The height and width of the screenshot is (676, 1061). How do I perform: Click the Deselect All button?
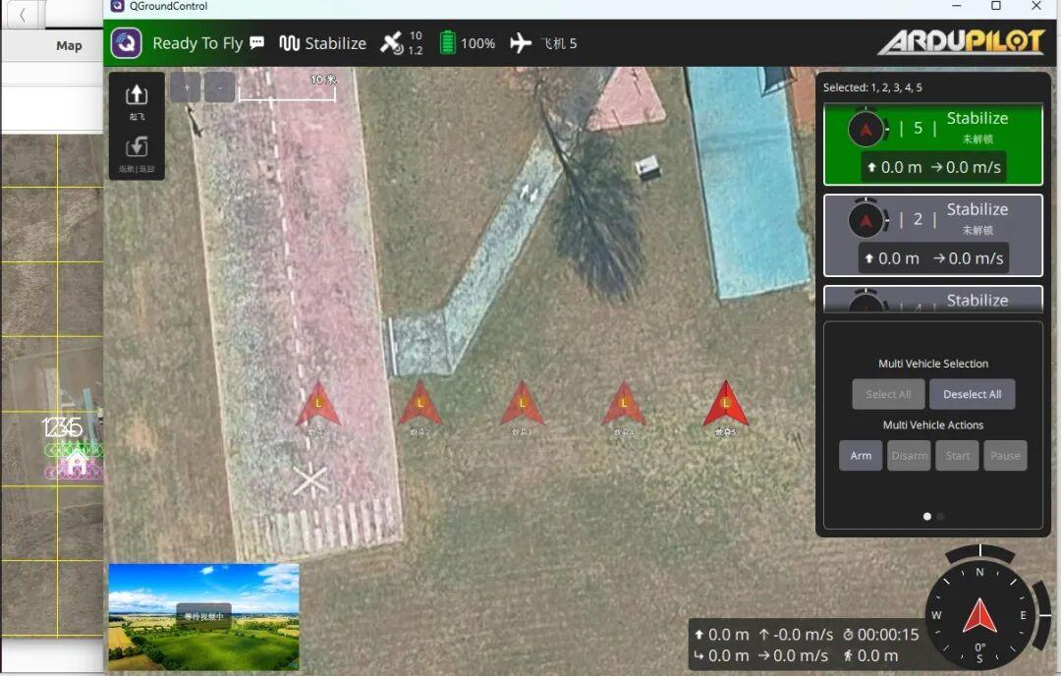pos(972,395)
